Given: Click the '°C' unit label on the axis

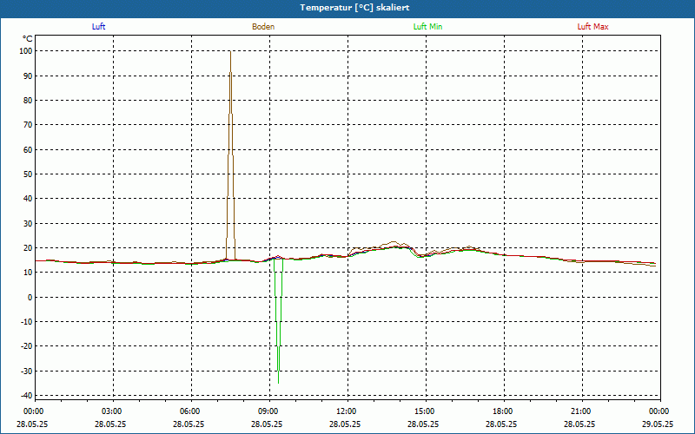Looking at the screenshot, I should pos(28,39).
